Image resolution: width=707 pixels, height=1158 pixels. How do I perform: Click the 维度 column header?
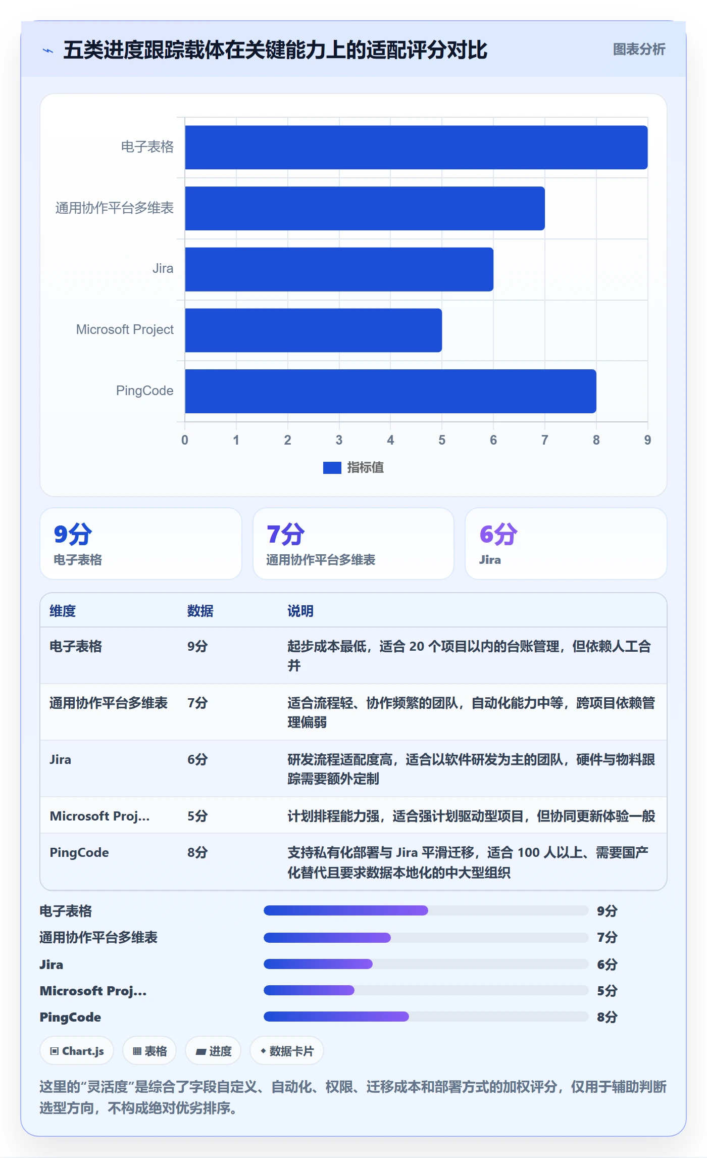tap(63, 611)
